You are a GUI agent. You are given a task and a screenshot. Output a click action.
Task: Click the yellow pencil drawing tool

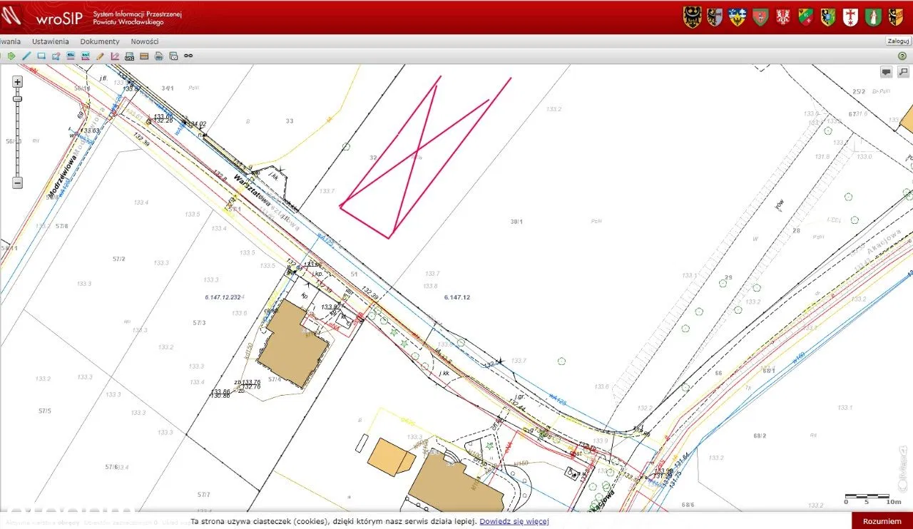pos(100,56)
